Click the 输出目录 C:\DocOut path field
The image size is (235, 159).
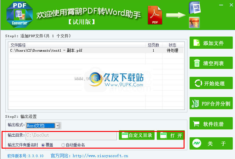tap(71, 135)
